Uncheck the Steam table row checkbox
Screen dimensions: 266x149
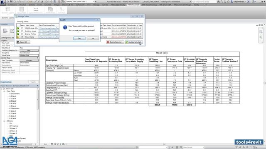point(22,37)
